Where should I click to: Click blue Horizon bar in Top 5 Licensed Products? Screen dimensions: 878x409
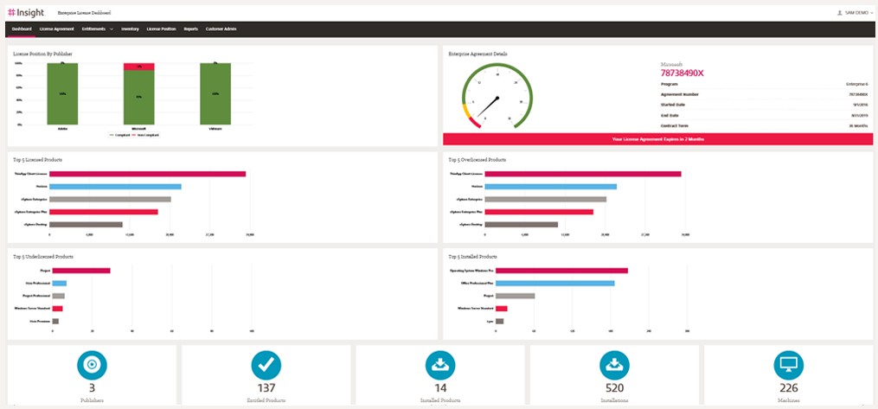115,186
